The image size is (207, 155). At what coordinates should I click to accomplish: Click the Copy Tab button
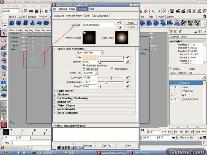click(106, 145)
